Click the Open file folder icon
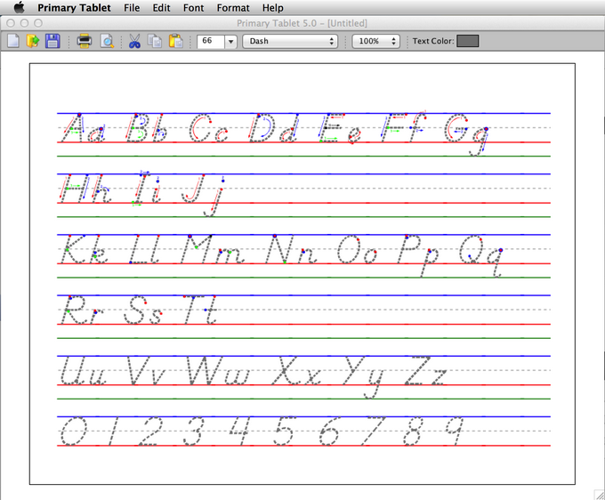 33,41
